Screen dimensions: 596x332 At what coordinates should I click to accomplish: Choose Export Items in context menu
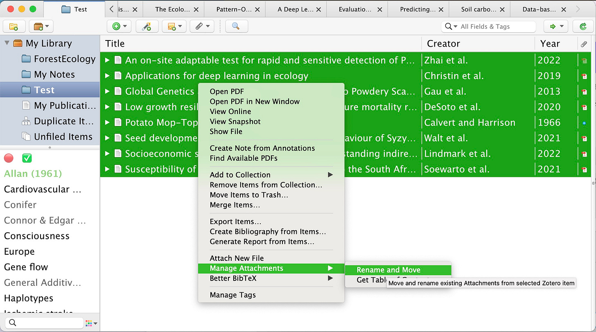235,222
